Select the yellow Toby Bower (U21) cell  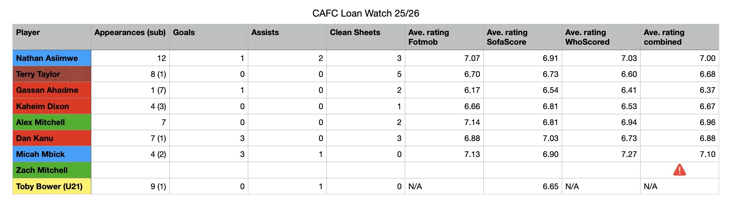(x=52, y=186)
